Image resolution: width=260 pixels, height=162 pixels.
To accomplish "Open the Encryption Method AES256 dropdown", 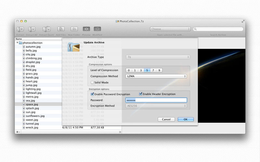I will pos(156,106).
